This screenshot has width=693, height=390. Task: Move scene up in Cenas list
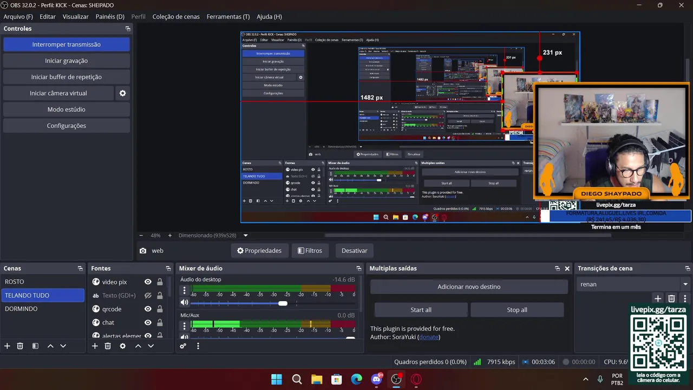pos(50,346)
